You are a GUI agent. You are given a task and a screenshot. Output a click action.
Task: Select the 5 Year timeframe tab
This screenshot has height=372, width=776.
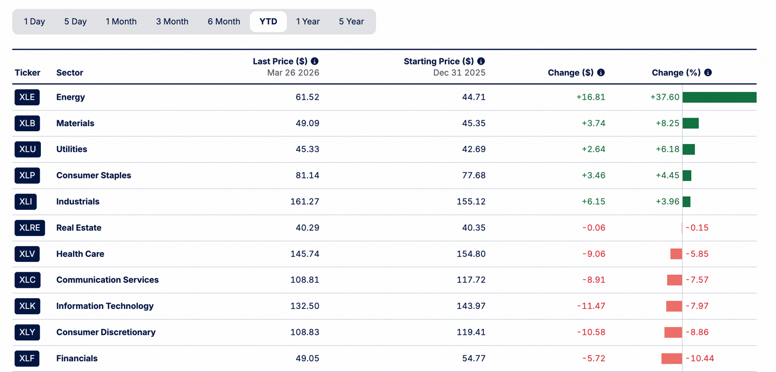tap(351, 22)
